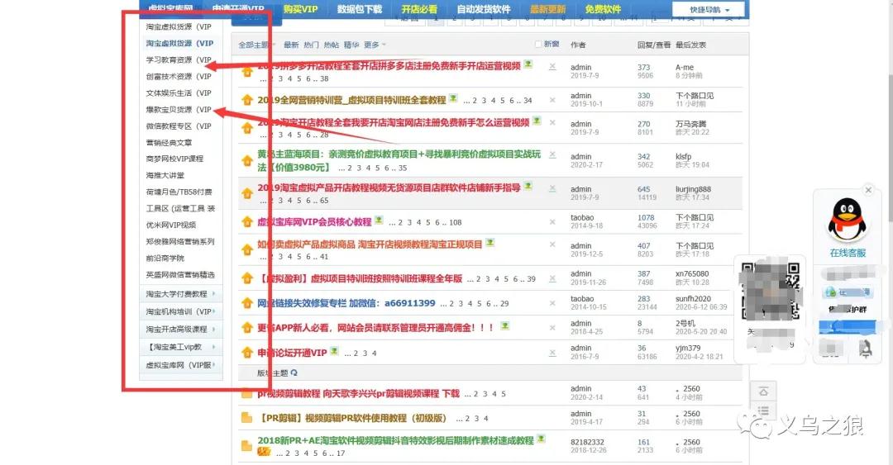This screenshot has width=893, height=465.
Task: Click pinned arrow icon beside 申请论坛开通VIP thread
Action: click(246, 353)
